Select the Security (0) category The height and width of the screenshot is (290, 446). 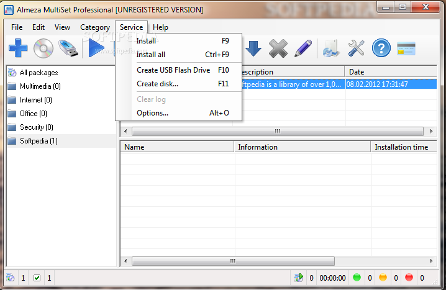click(37, 127)
